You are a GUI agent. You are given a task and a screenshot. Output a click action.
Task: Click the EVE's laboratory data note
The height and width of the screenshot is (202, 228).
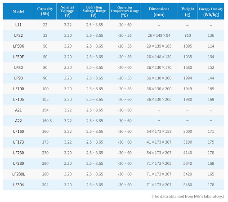pos(188,196)
